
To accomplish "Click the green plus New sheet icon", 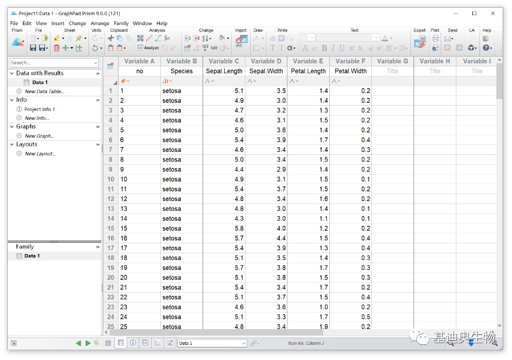I will coord(65,48).
